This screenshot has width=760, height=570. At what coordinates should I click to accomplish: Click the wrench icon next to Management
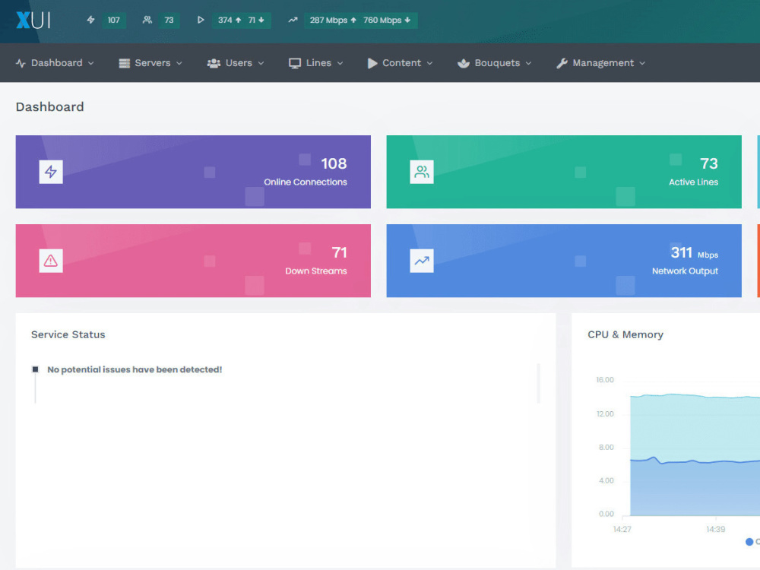click(x=563, y=63)
